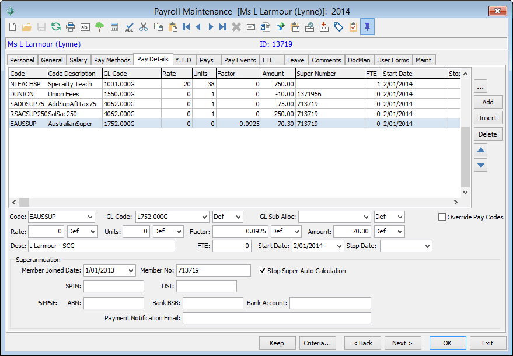Viewport: 513px width, 356px height.
Task: Open the Def dropdown beside Units
Action: 179,232
